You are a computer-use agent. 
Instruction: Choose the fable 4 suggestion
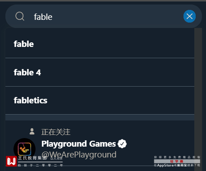point(100,72)
